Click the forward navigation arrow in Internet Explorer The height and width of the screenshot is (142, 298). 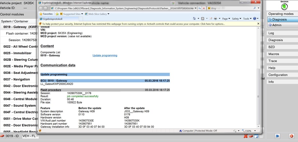click(45, 8)
